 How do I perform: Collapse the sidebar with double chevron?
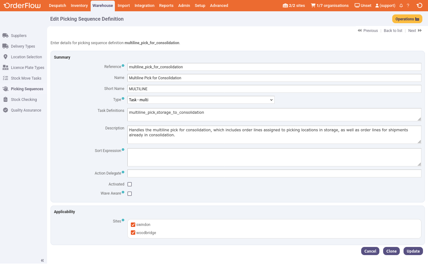tap(42, 260)
